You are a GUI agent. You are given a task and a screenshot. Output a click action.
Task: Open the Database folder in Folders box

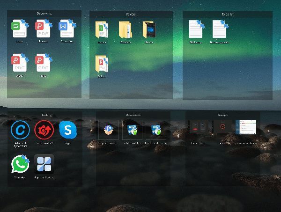pyautogui.click(x=126, y=30)
